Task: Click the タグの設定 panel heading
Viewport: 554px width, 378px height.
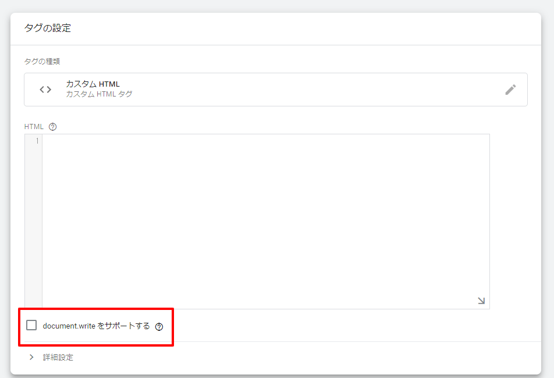Action: (x=48, y=28)
